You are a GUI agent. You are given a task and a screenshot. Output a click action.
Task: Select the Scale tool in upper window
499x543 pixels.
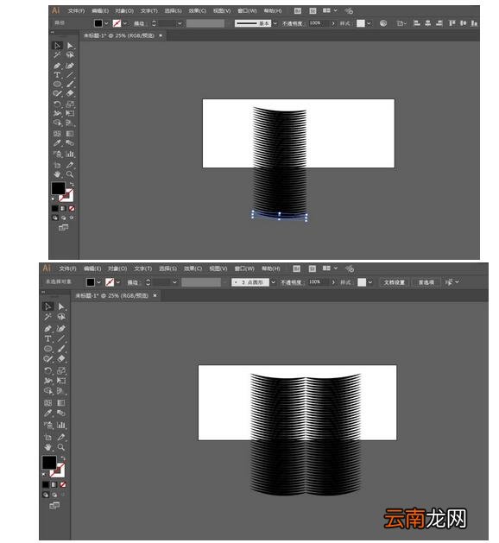(70, 104)
